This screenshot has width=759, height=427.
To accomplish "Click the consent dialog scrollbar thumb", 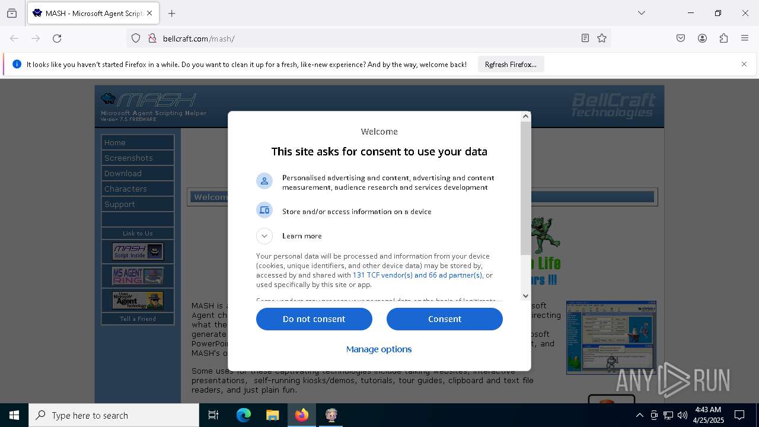I will click(x=525, y=189).
